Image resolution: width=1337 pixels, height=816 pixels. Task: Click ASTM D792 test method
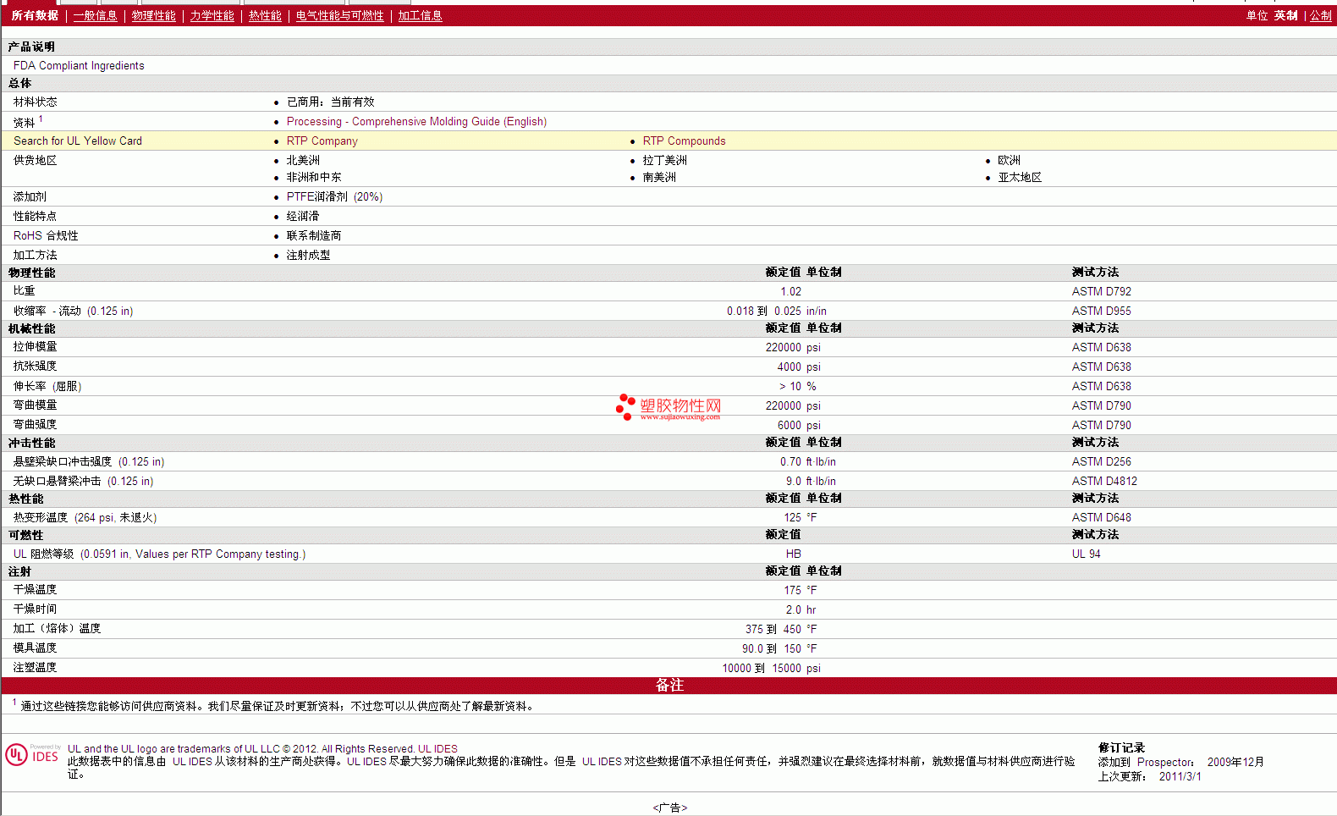click(1101, 292)
